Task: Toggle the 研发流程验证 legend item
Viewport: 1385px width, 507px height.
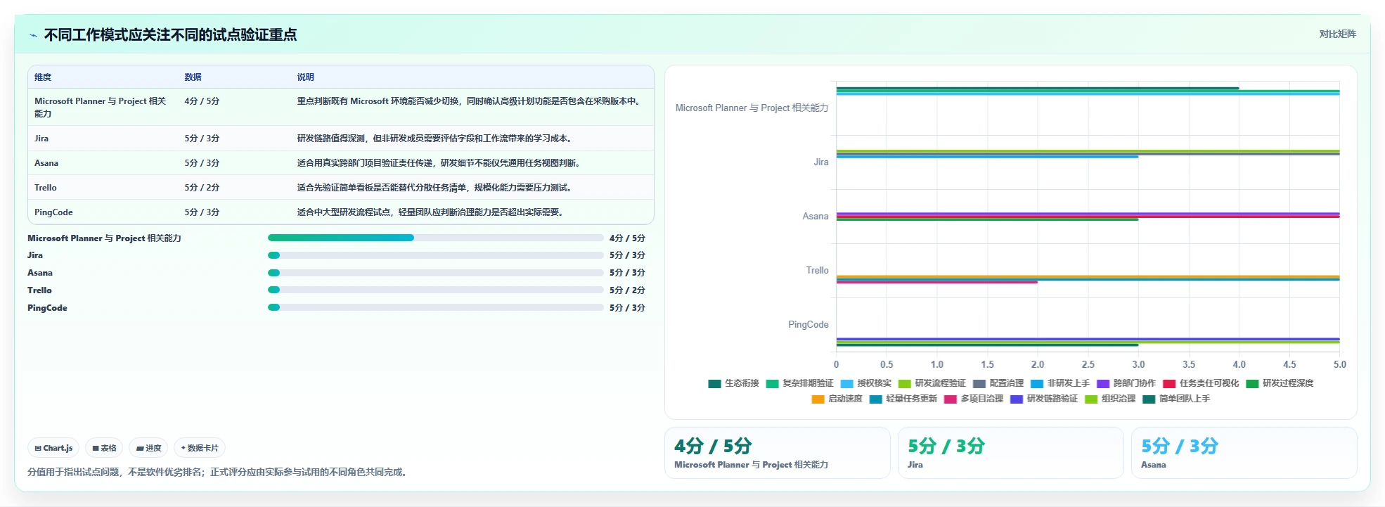Action: coord(932,383)
